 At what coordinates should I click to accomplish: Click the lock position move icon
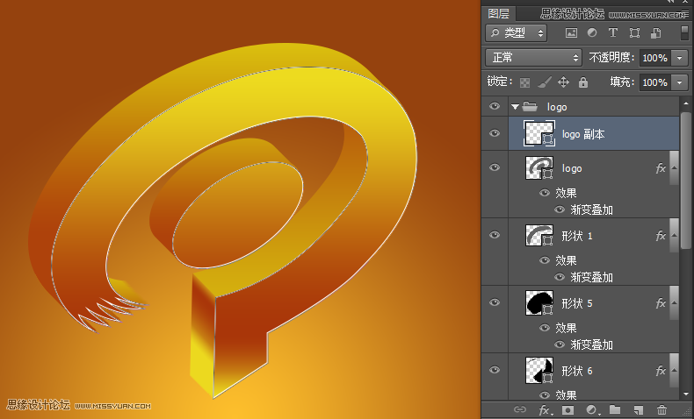pos(563,82)
